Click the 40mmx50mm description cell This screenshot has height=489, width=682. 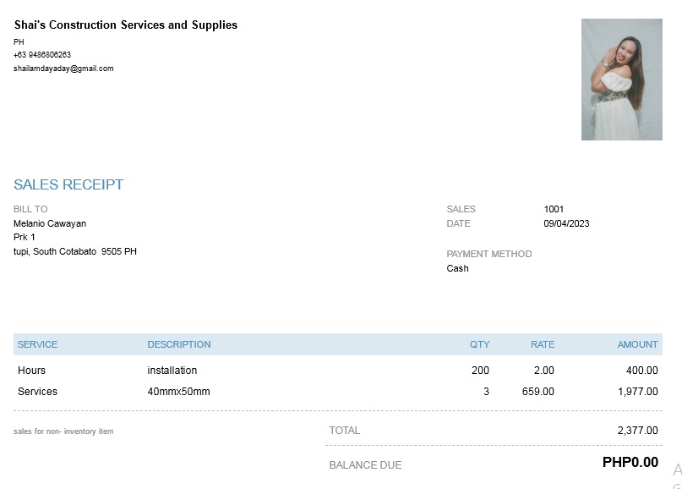tap(178, 392)
